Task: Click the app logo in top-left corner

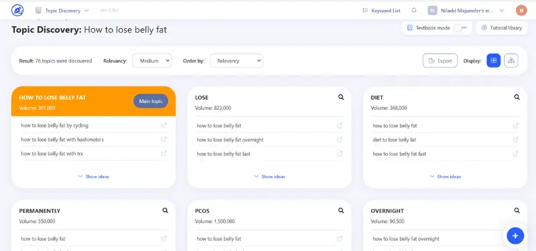Action: coord(17,10)
